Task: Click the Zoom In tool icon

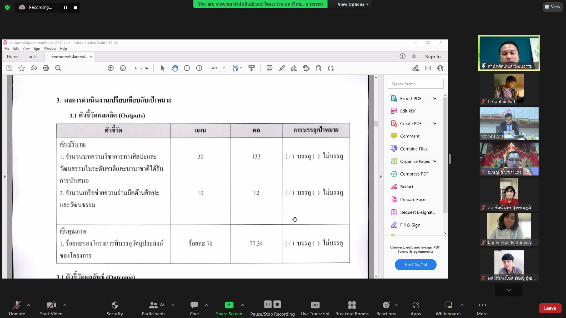Action: (199, 68)
